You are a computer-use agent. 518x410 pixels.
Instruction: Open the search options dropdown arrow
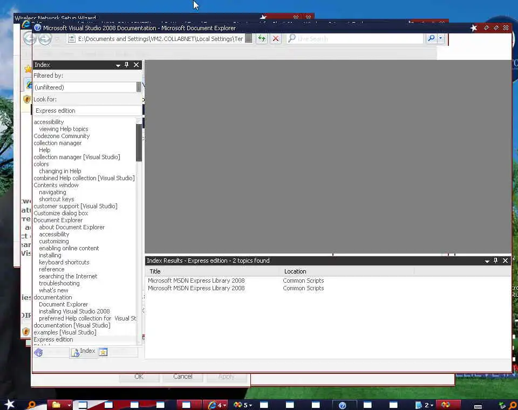pyautogui.click(x=441, y=38)
